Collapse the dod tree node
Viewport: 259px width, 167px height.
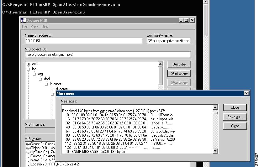click(40, 79)
